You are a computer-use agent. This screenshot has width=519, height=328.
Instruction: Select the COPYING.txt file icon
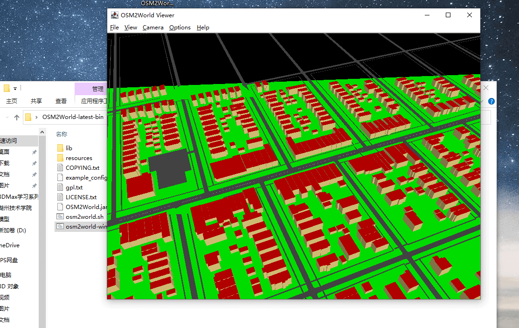click(x=60, y=167)
